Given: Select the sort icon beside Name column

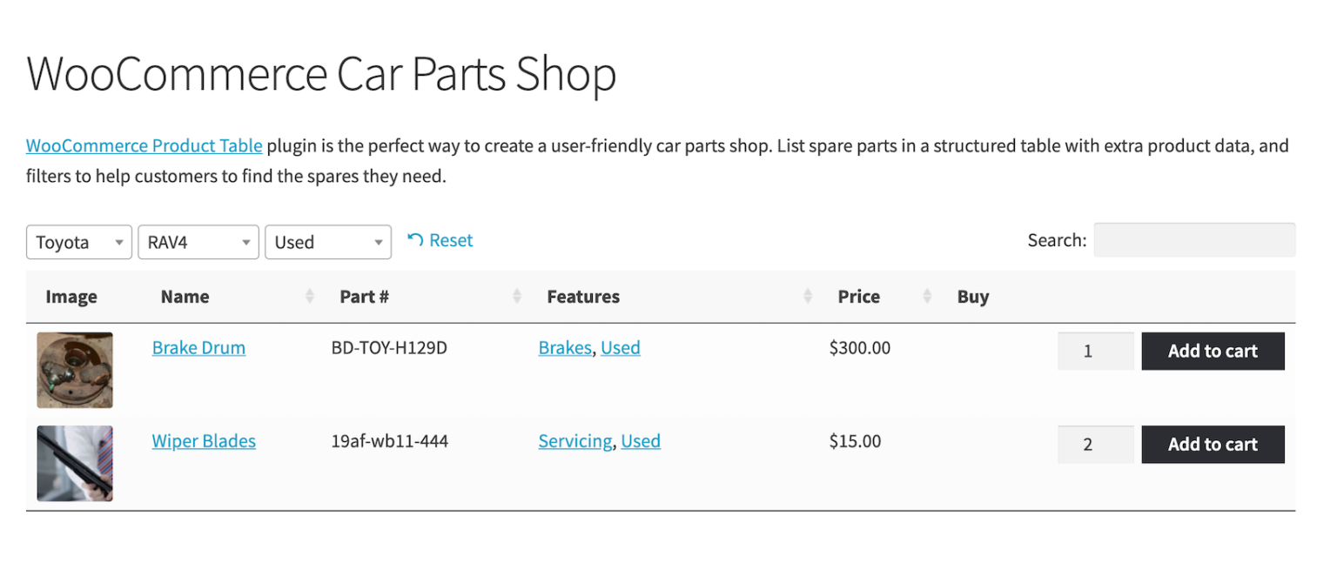Looking at the screenshot, I should [311, 296].
